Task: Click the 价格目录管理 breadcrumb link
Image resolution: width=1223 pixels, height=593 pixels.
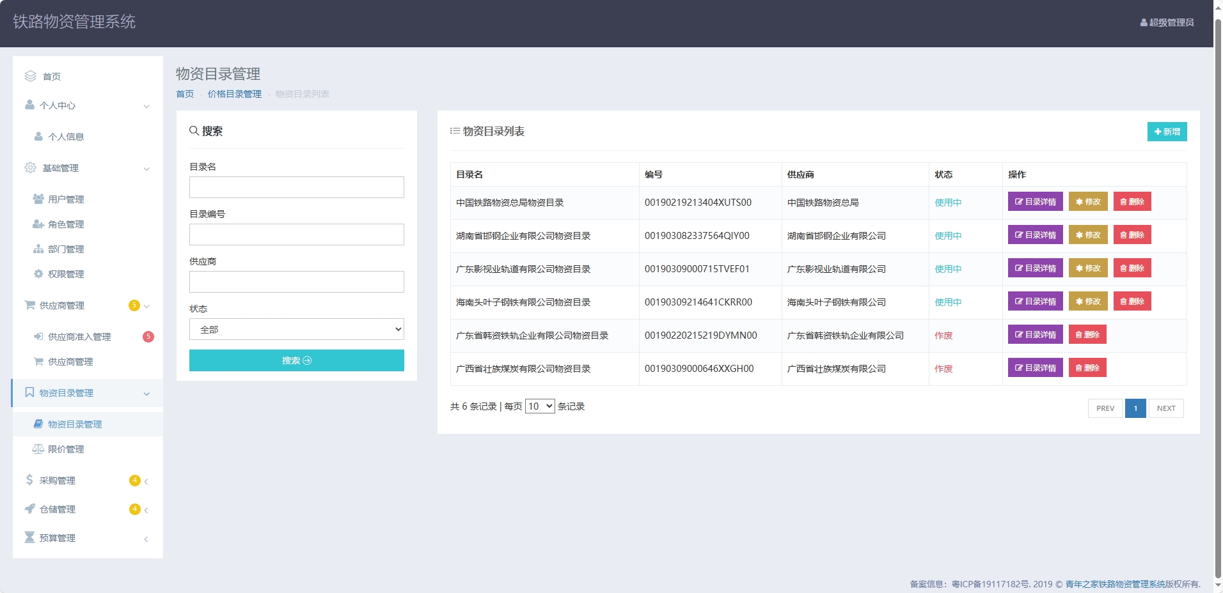Action: coord(234,93)
